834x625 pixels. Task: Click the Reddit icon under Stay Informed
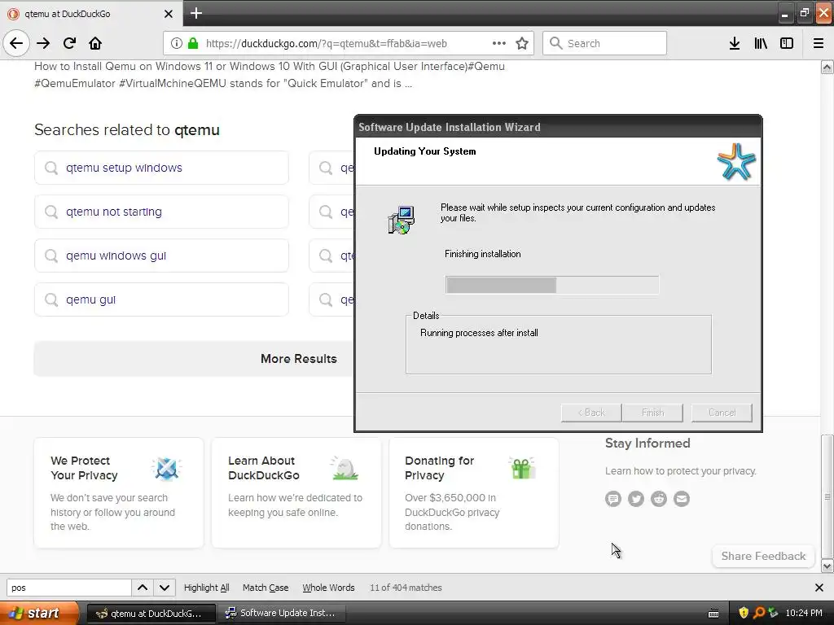point(658,499)
